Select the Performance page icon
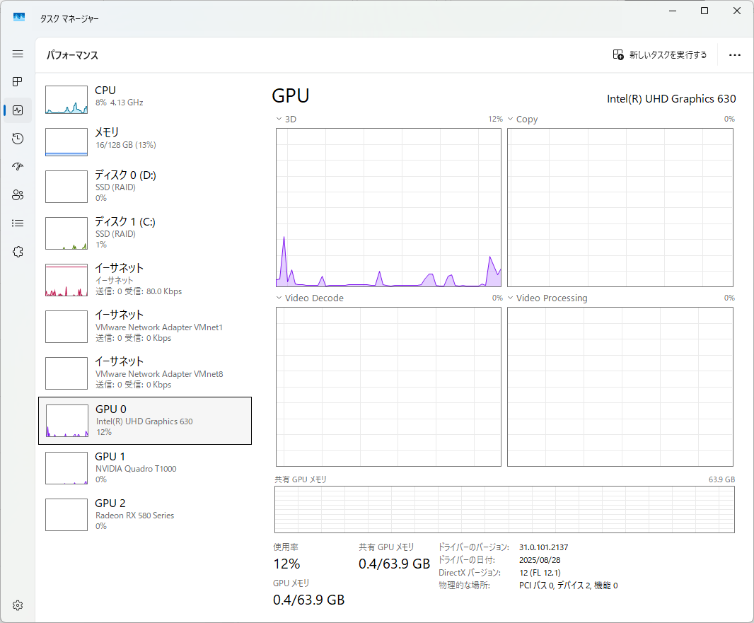This screenshot has width=754, height=623. pos(18,110)
